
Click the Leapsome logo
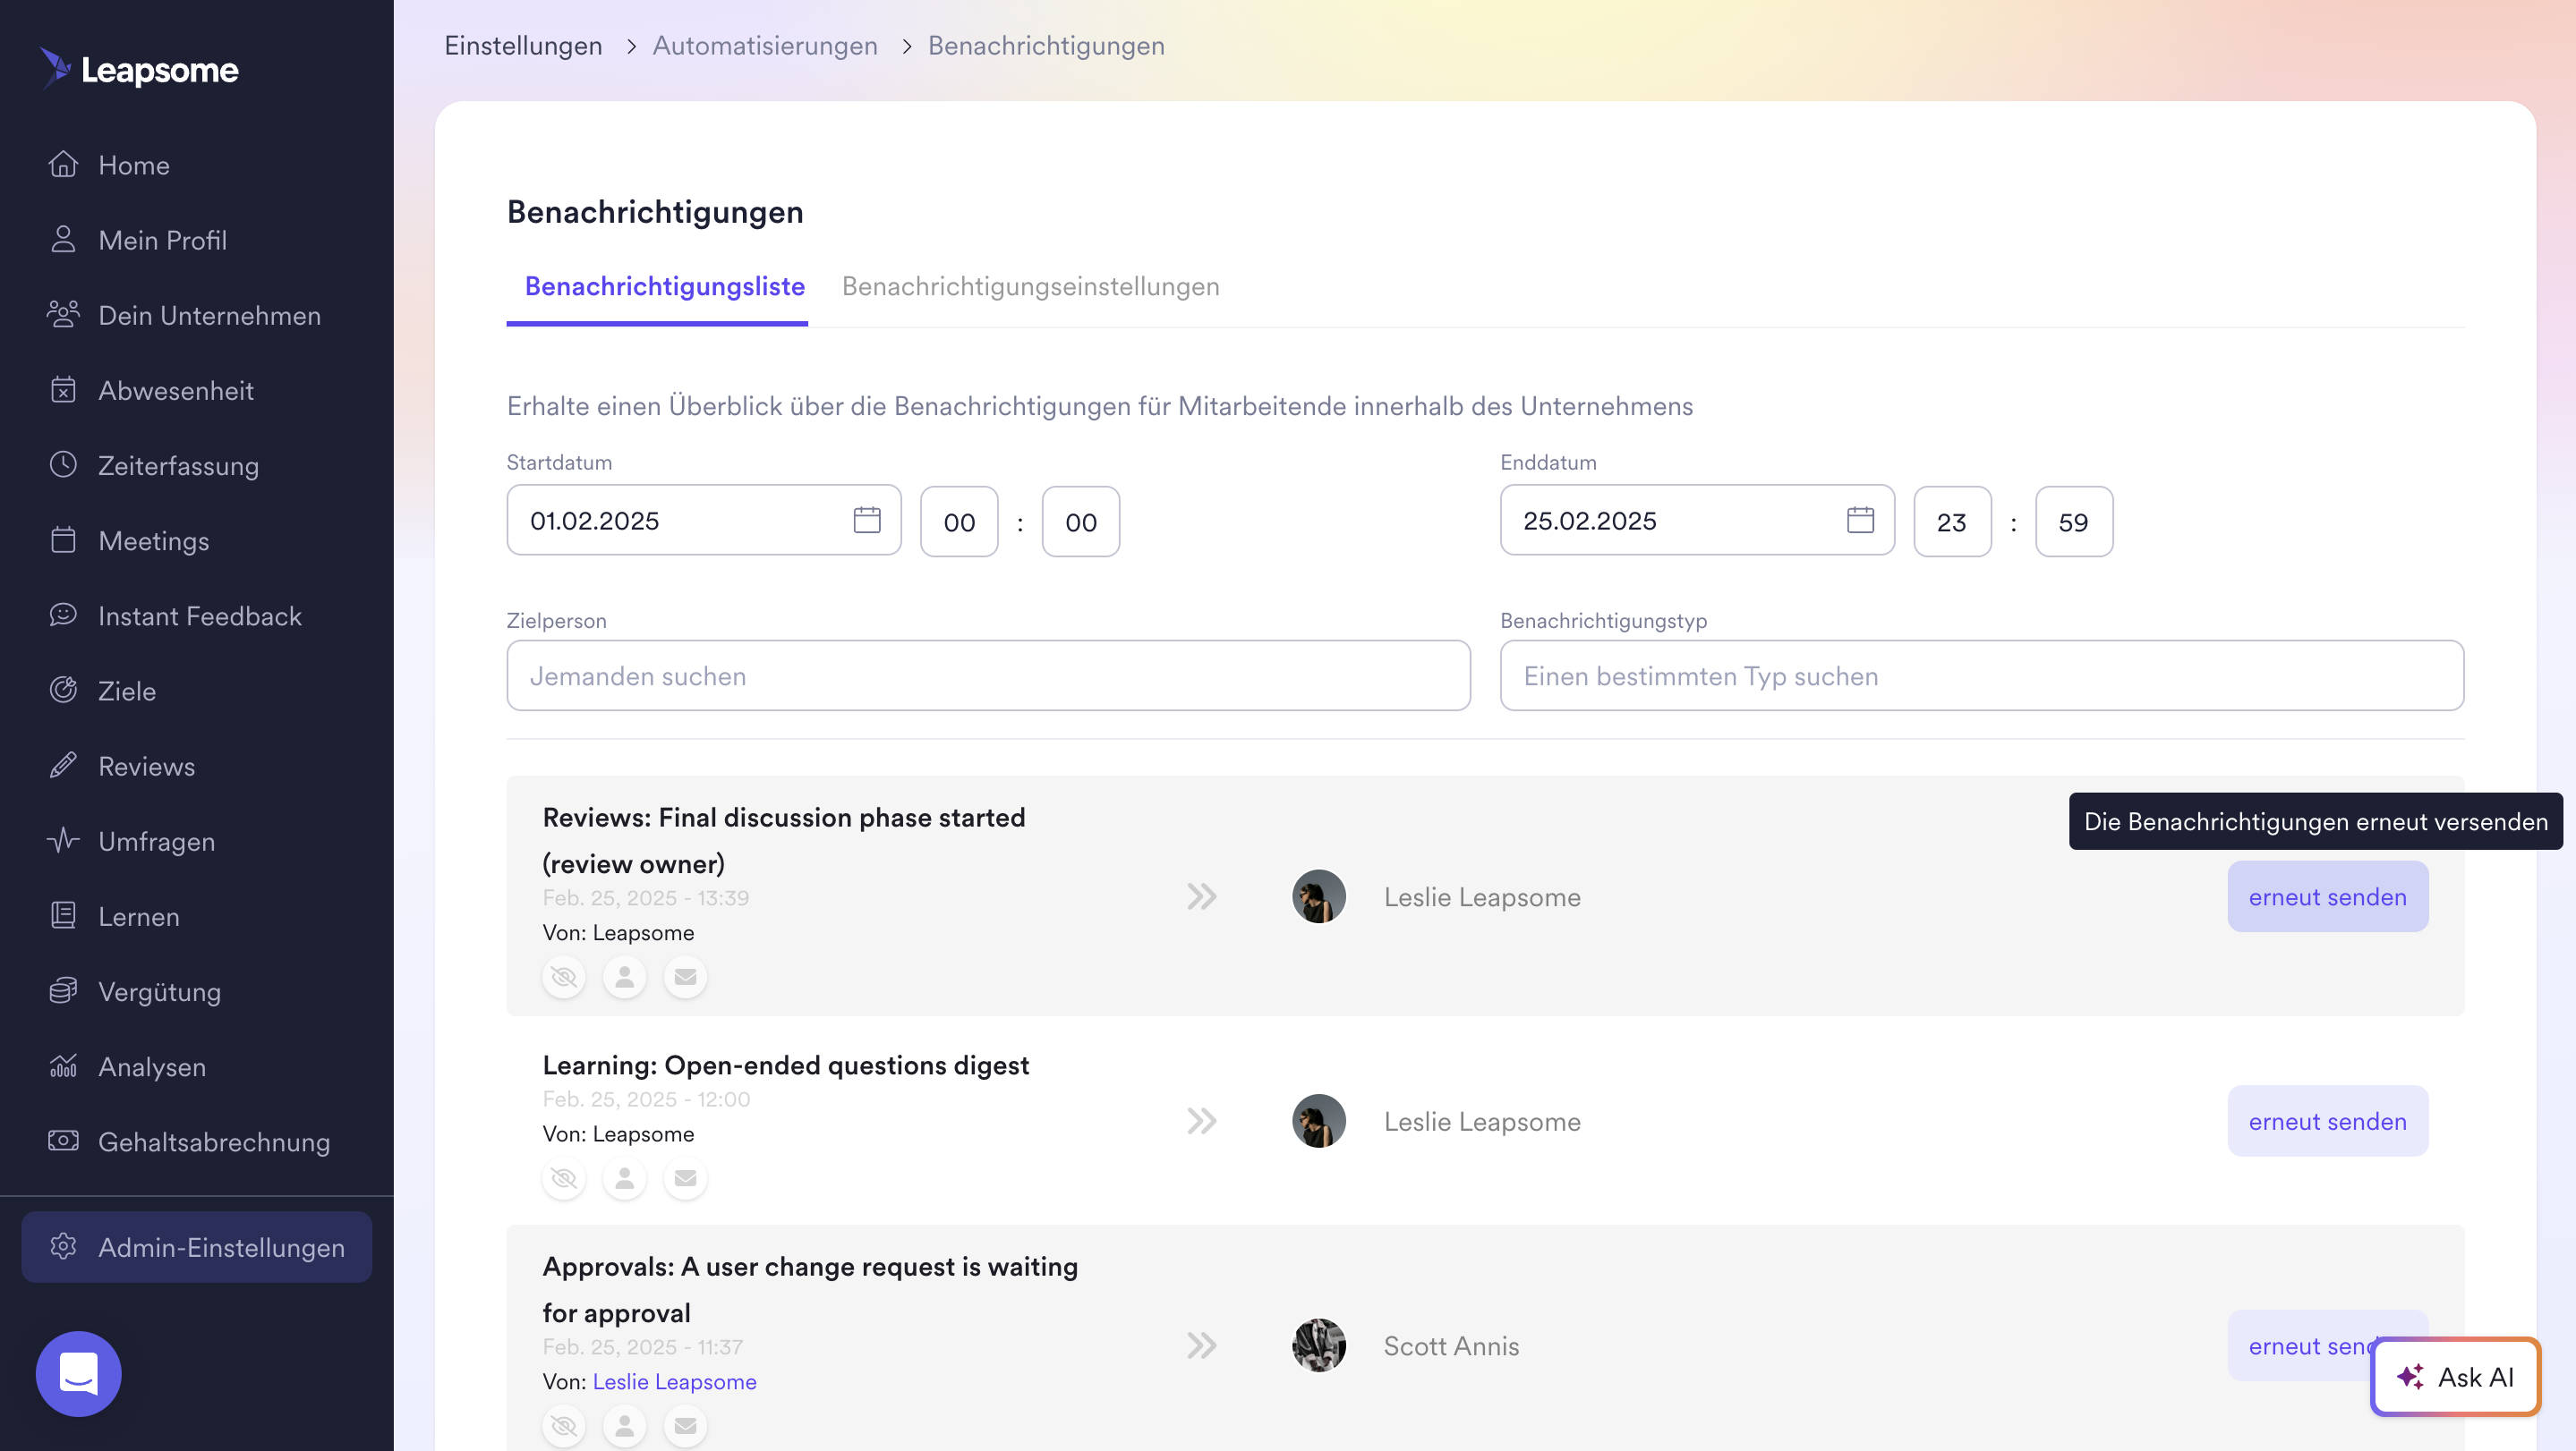(139, 69)
